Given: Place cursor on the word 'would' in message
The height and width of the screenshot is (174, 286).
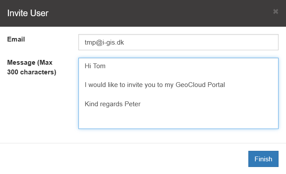Looking at the screenshot, I should (x=97, y=85).
